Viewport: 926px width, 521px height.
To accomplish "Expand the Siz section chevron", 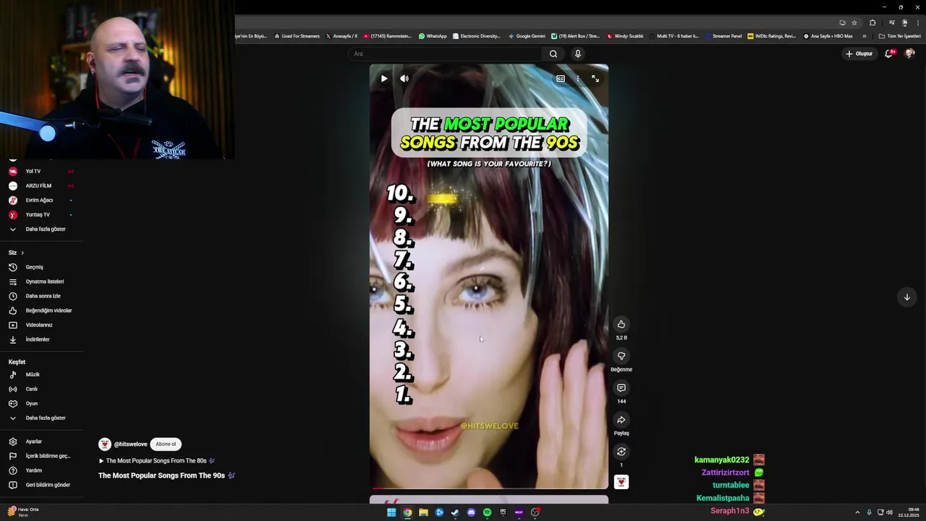I will point(22,253).
